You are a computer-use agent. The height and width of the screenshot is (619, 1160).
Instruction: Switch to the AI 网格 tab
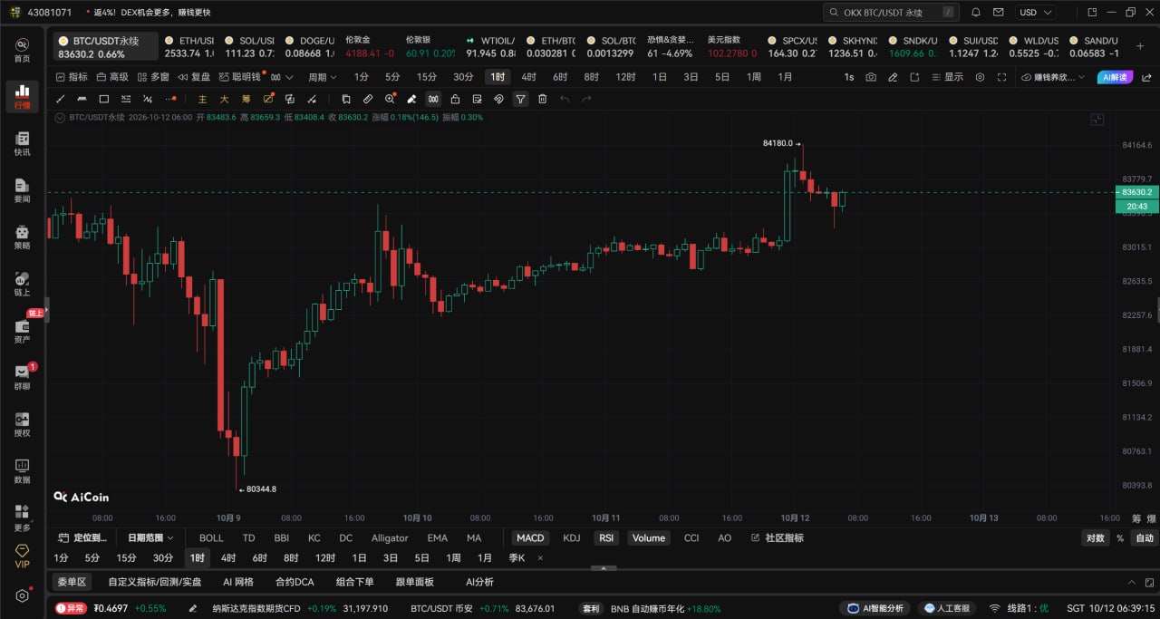click(x=238, y=582)
